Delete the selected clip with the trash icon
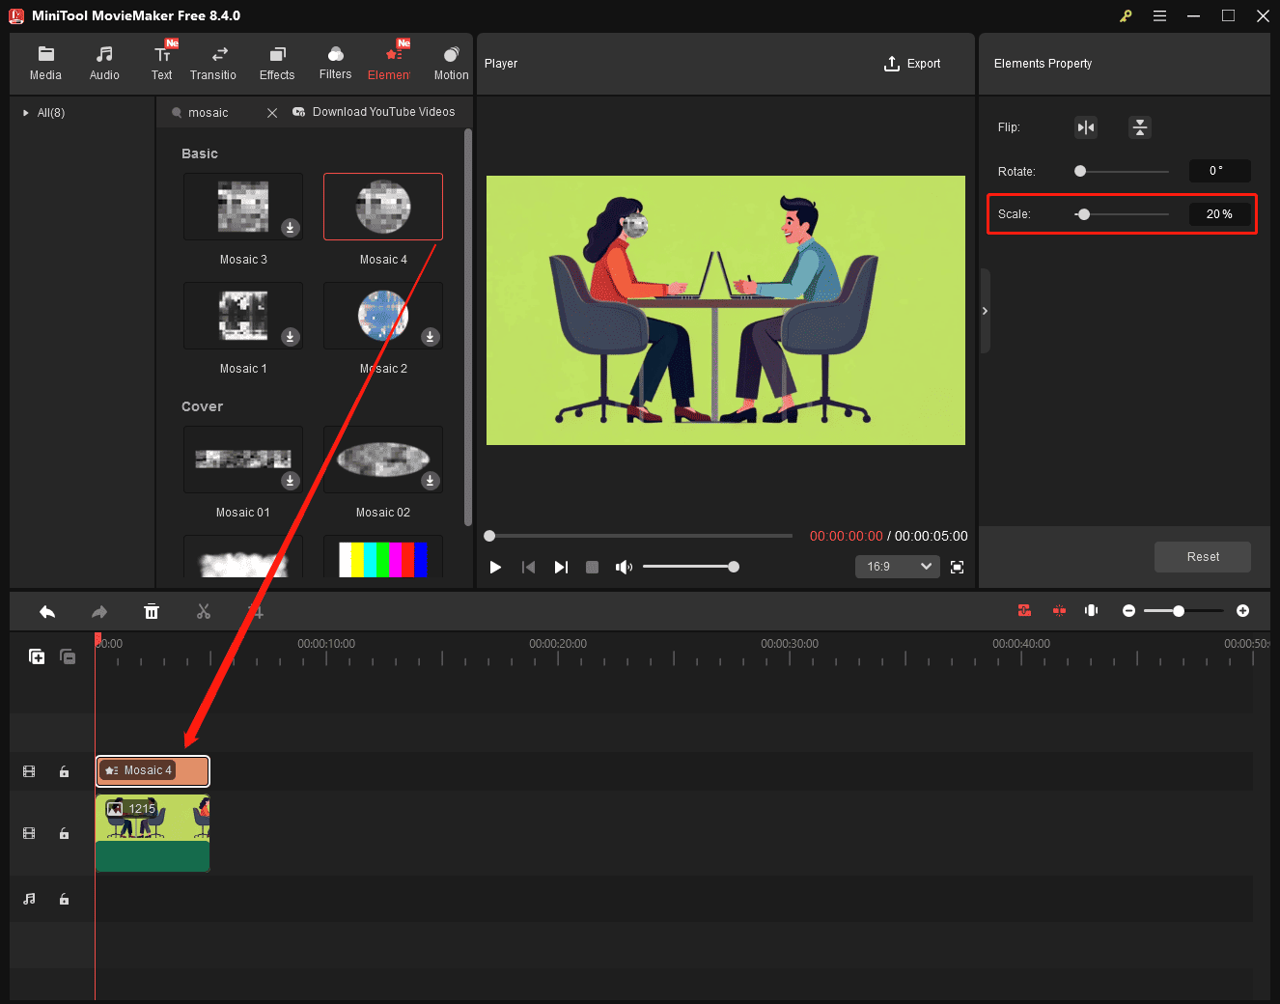 pos(152,610)
